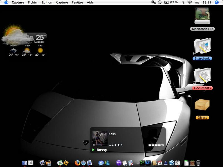Open the Apple menu
The image size is (223, 167).
pos(6,2)
